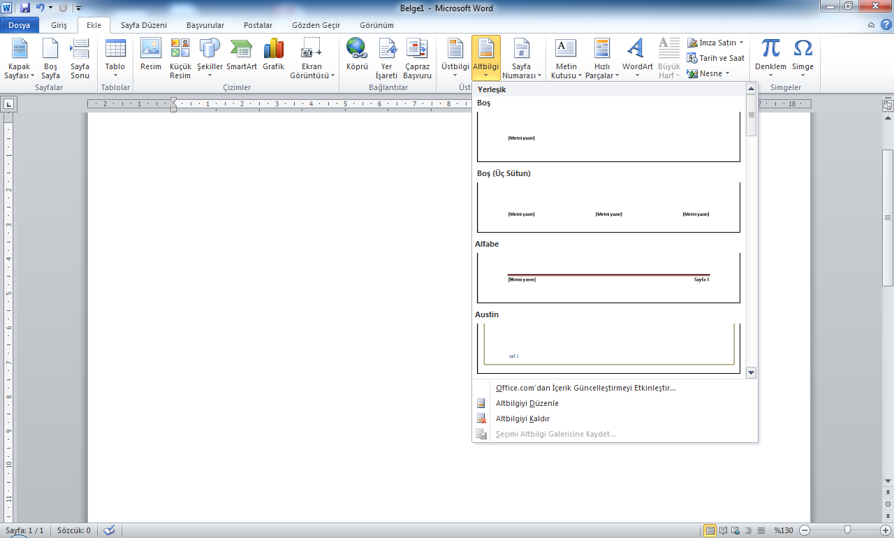Open the Undo history dropdown arrow
Viewport: 894px width, 538px height.
click(50, 8)
